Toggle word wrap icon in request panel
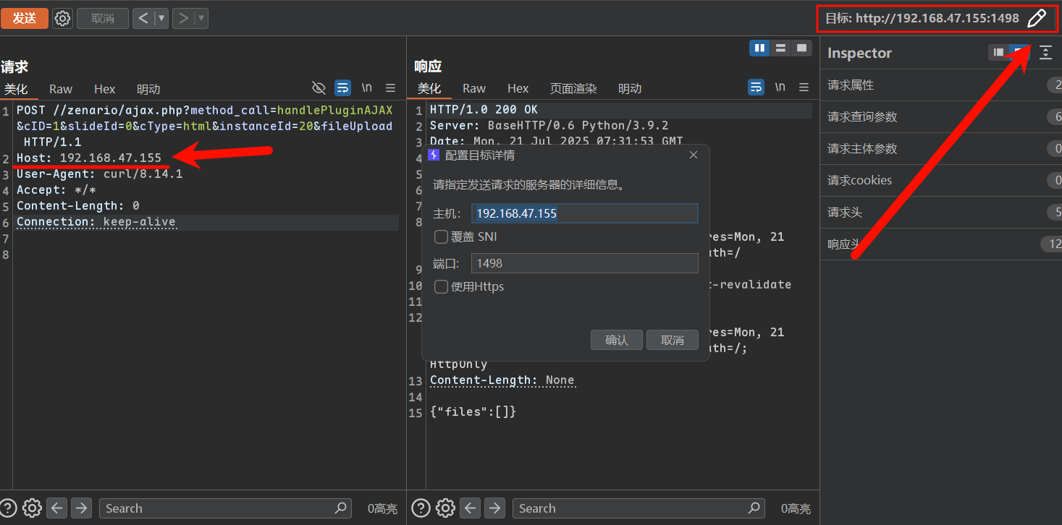The height and width of the screenshot is (525, 1062). click(342, 88)
